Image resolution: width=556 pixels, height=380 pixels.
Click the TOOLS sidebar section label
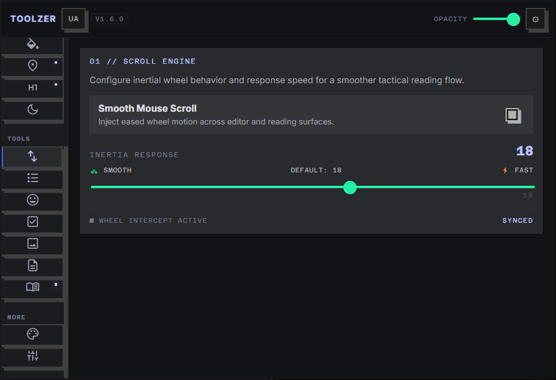tap(19, 139)
